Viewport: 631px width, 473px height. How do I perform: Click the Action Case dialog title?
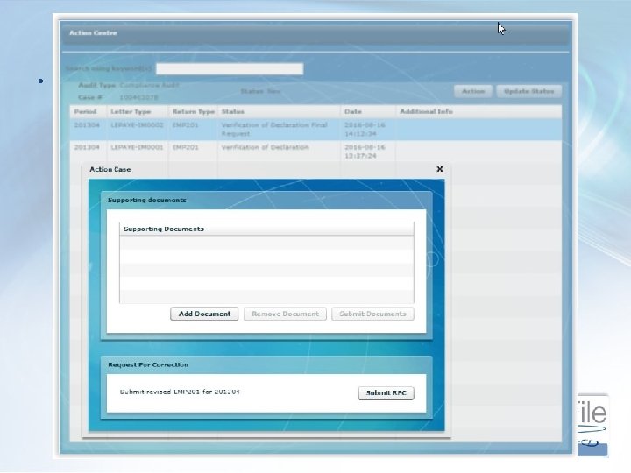[110, 169]
